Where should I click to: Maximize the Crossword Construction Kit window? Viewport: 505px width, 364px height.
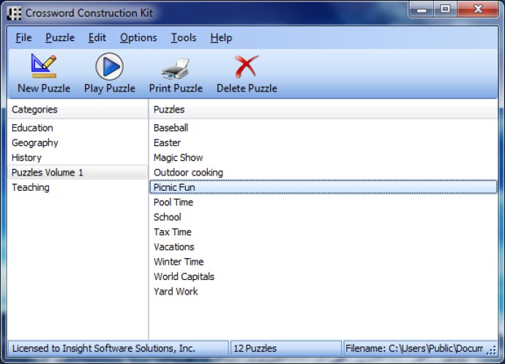(x=445, y=10)
